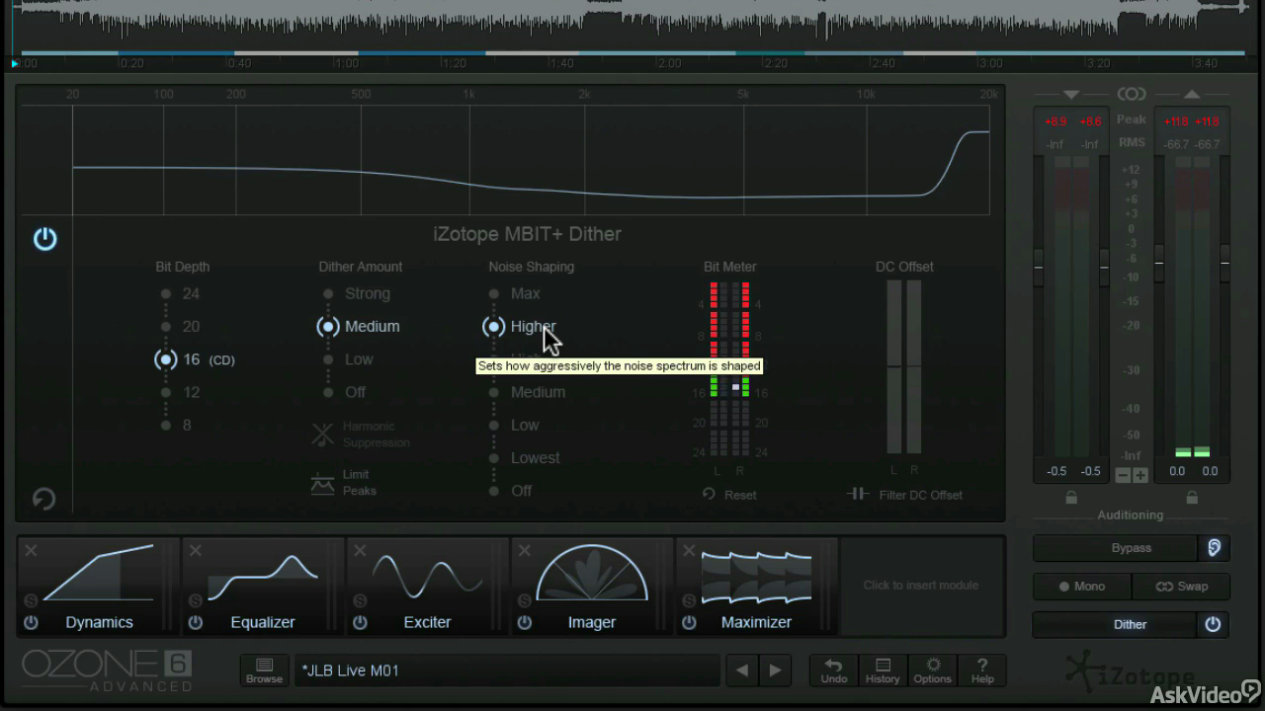Toggle Filter DC Offset icon

[x=857, y=494]
